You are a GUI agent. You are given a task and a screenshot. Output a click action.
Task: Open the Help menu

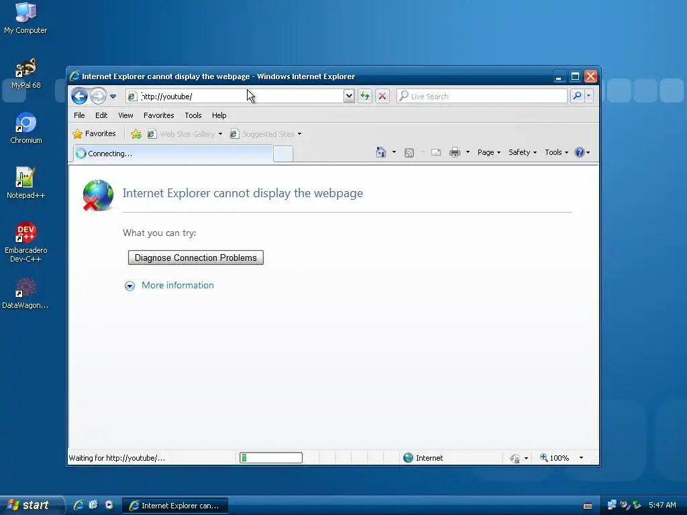click(x=219, y=115)
